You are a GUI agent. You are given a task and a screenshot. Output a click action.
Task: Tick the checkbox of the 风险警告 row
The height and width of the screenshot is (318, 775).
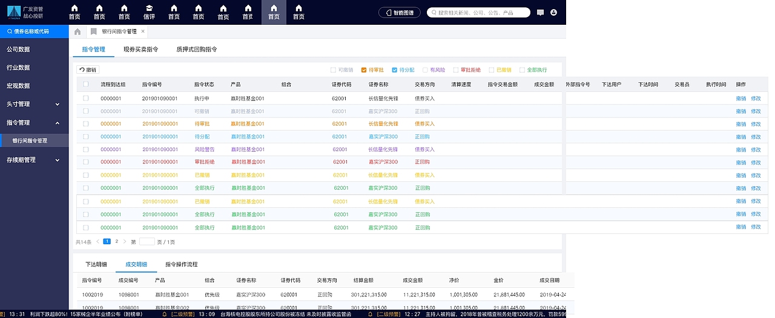click(86, 149)
